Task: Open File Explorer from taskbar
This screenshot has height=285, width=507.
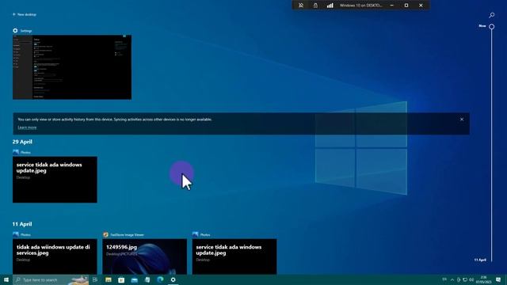Action: click(x=109, y=279)
